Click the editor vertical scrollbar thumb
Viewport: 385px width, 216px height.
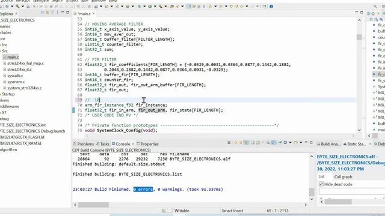click(359, 37)
